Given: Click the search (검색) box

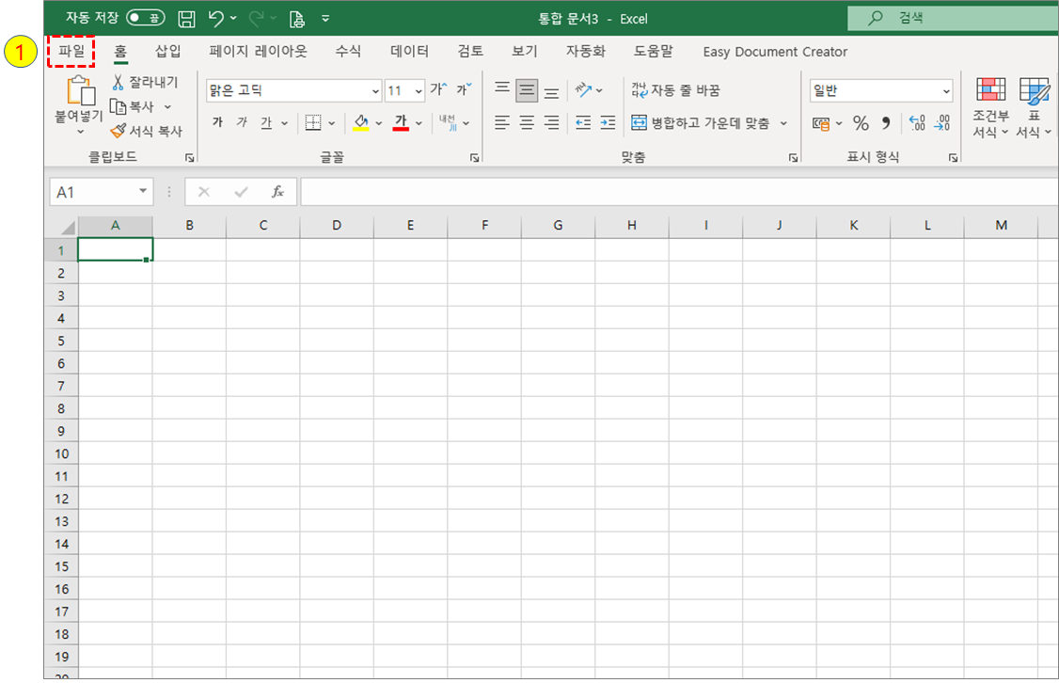Looking at the screenshot, I should [x=953, y=18].
